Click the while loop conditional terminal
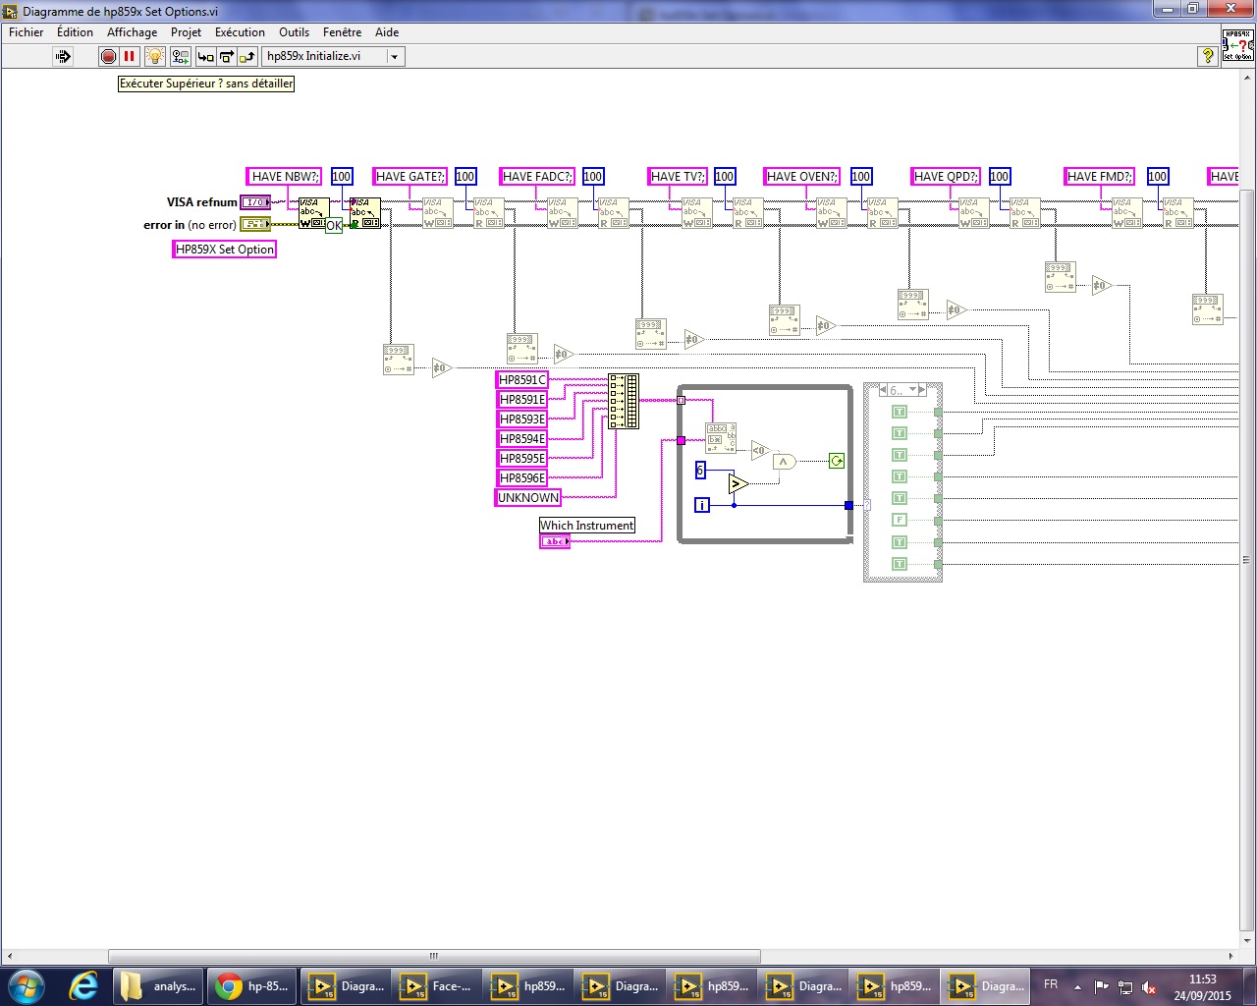This screenshot has width=1257, height=1006. pyautogui.click(x=837, y=461)
